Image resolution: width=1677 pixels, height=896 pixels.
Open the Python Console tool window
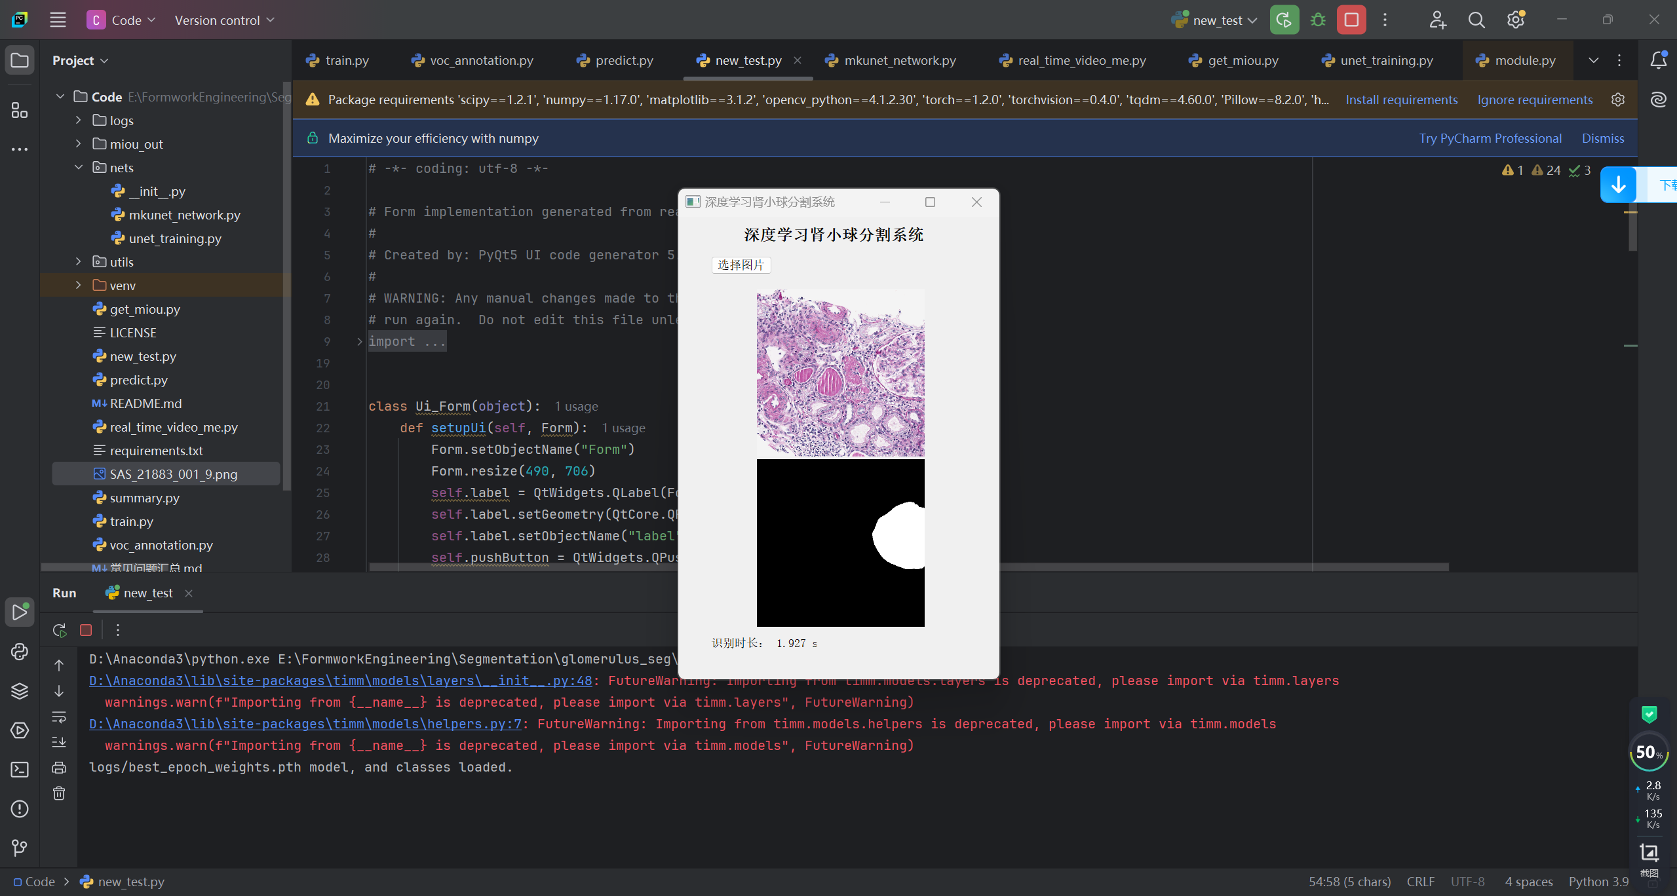coord(20,652)
